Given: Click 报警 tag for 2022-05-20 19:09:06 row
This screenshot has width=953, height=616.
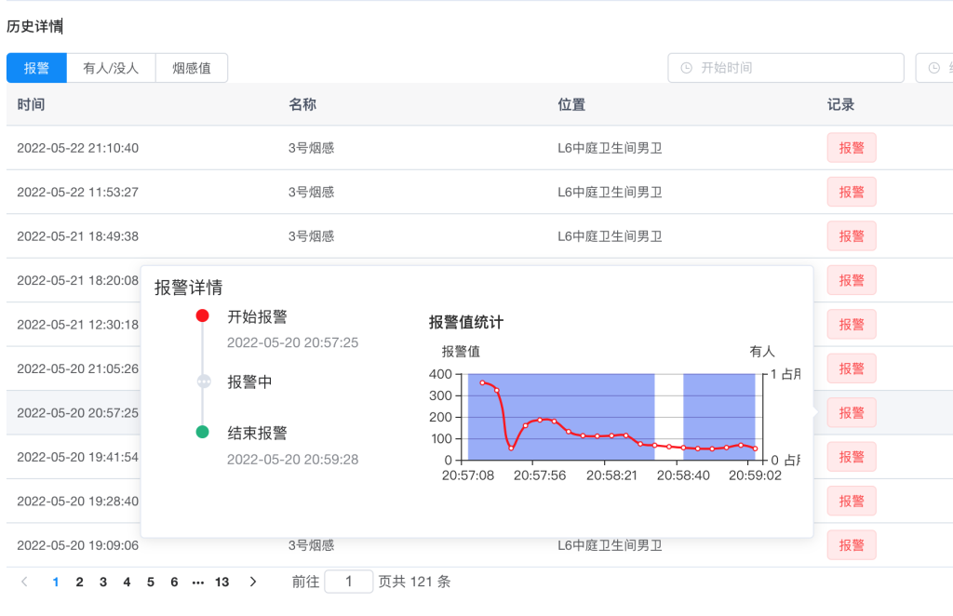Looking at the screenshot, I should point(851,545).
